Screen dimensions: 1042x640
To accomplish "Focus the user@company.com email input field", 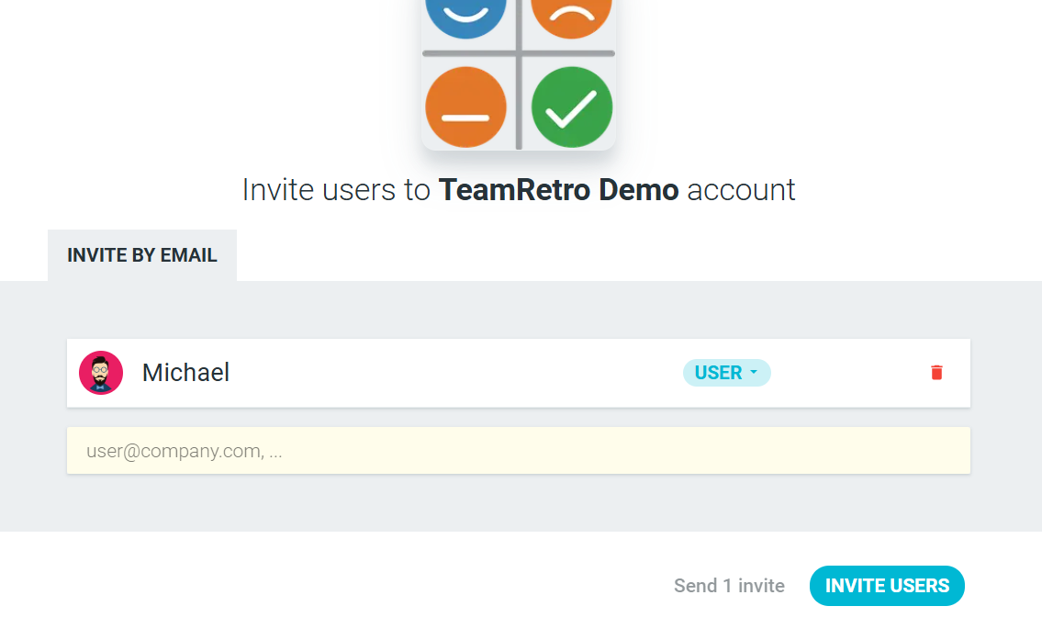I will [519, 451].
